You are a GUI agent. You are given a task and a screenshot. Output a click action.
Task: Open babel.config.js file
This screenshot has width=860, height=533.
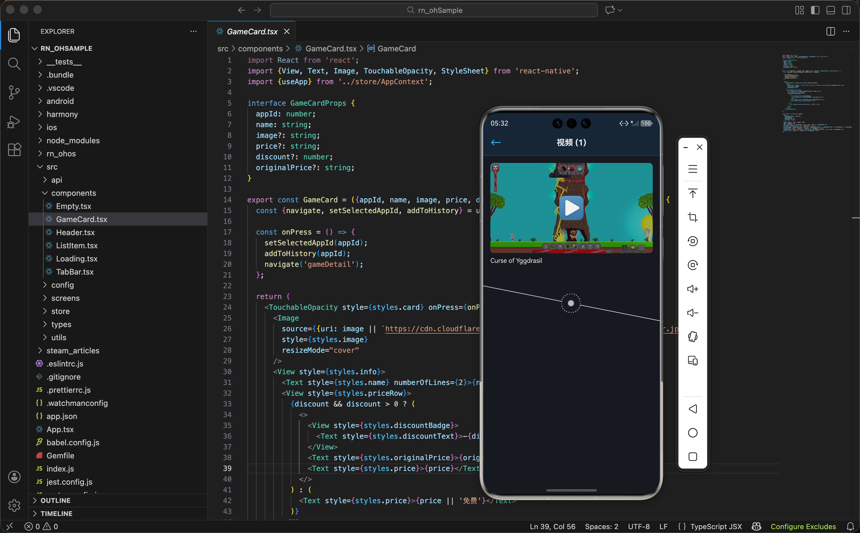(118, 442)
